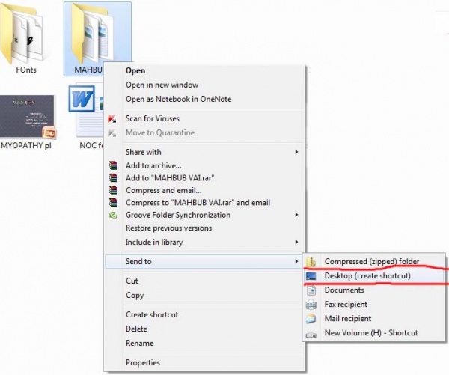This screenshot has width=449, height=375.
Task: Click WinRAR icon beside Compress to "MAHBUB VAI.rar" and email
Action: pos(113,203)
